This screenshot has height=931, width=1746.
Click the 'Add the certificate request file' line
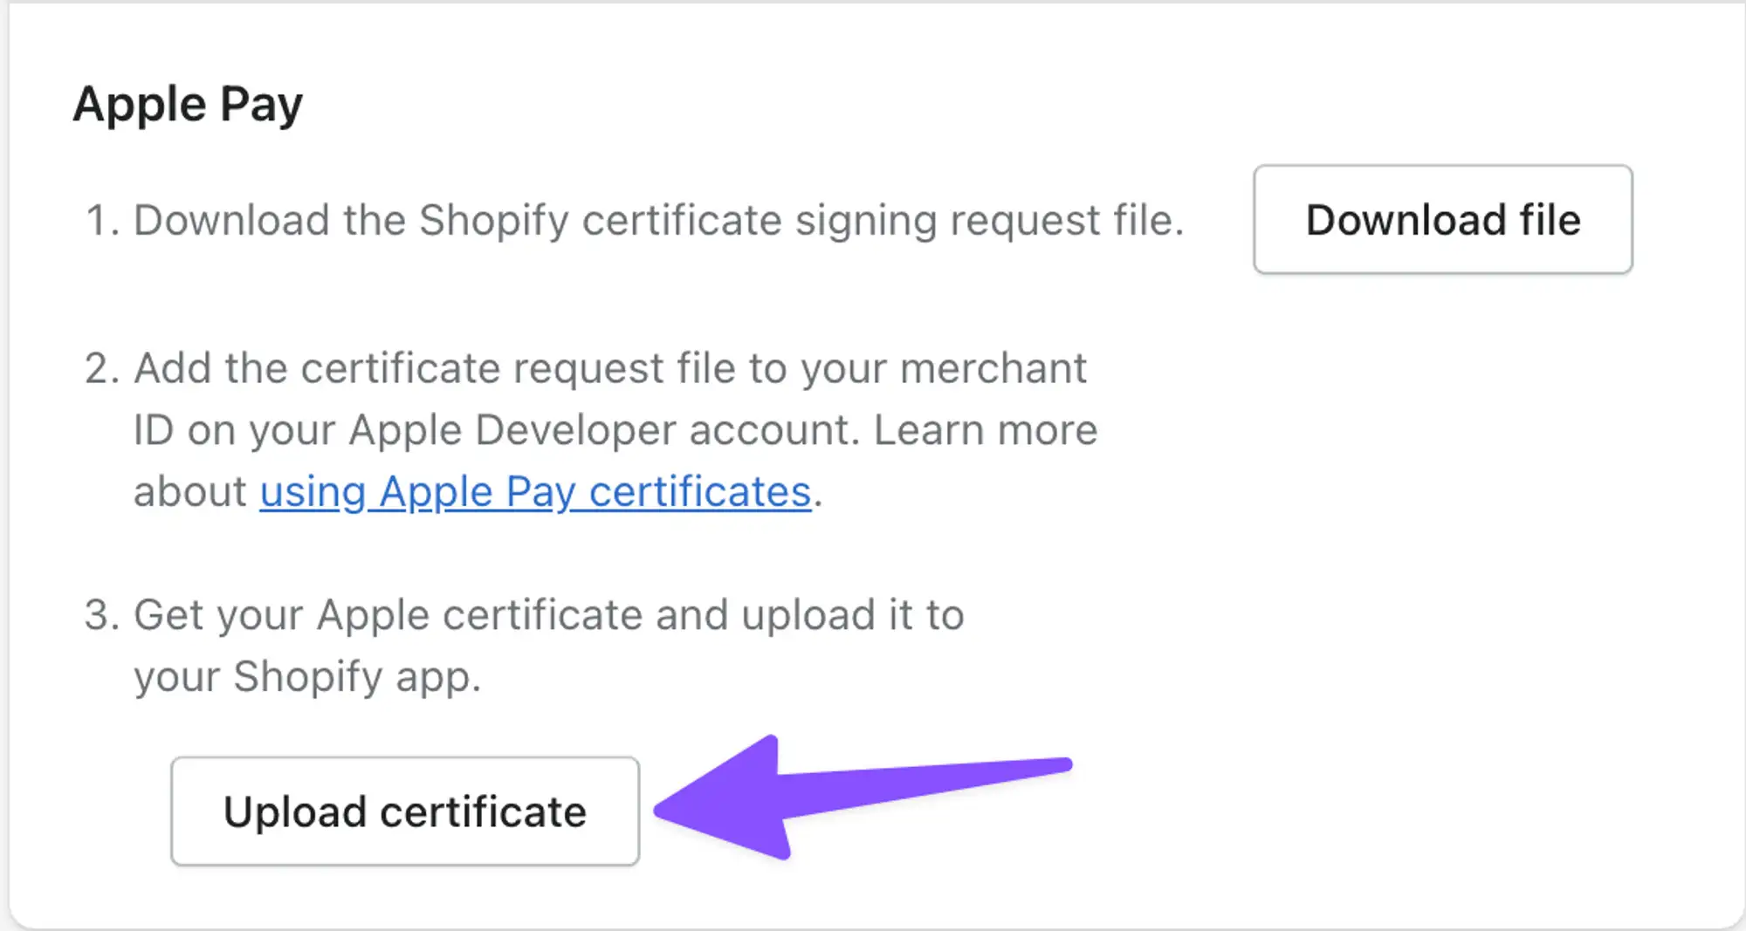pos(609,368)
